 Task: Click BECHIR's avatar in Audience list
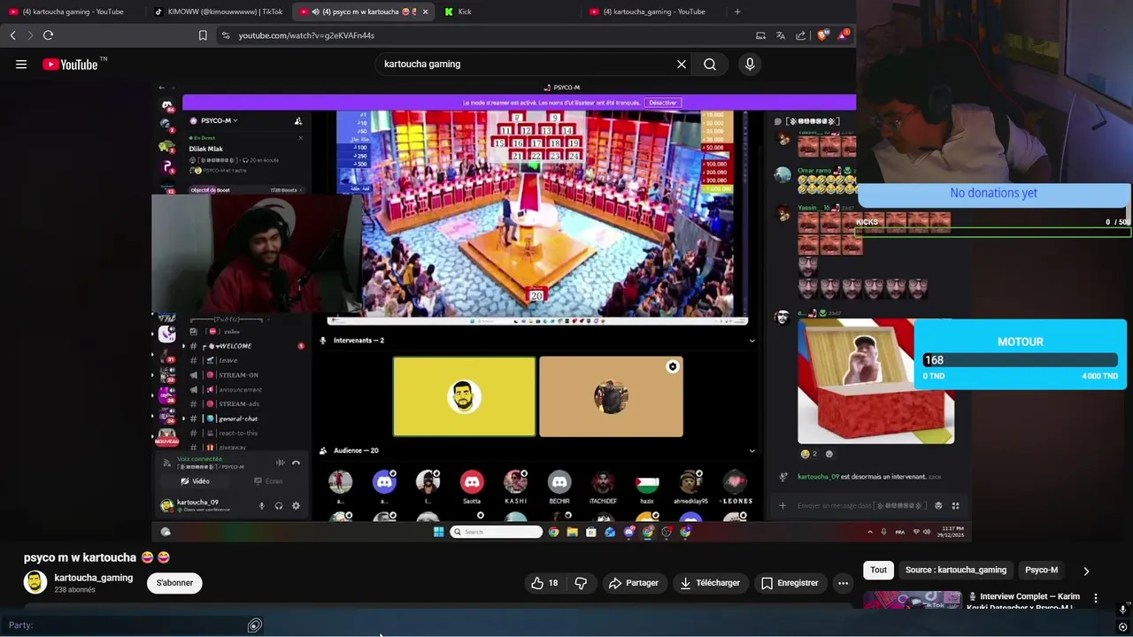pos(559,482)
